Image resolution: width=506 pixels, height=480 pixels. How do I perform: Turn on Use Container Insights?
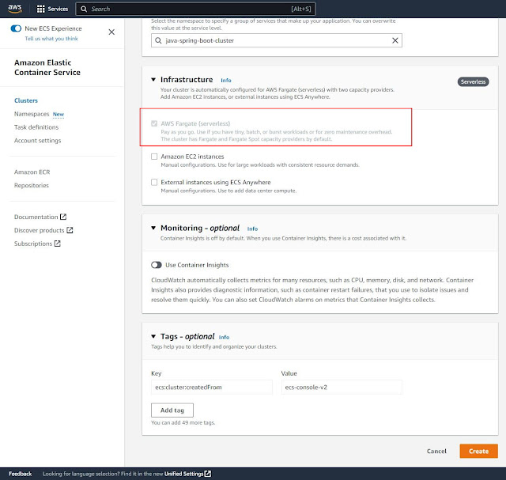tap(157, 265)
